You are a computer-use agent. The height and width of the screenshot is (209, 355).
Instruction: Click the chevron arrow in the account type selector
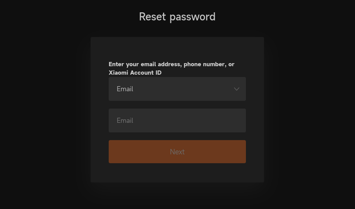[236, 89]
